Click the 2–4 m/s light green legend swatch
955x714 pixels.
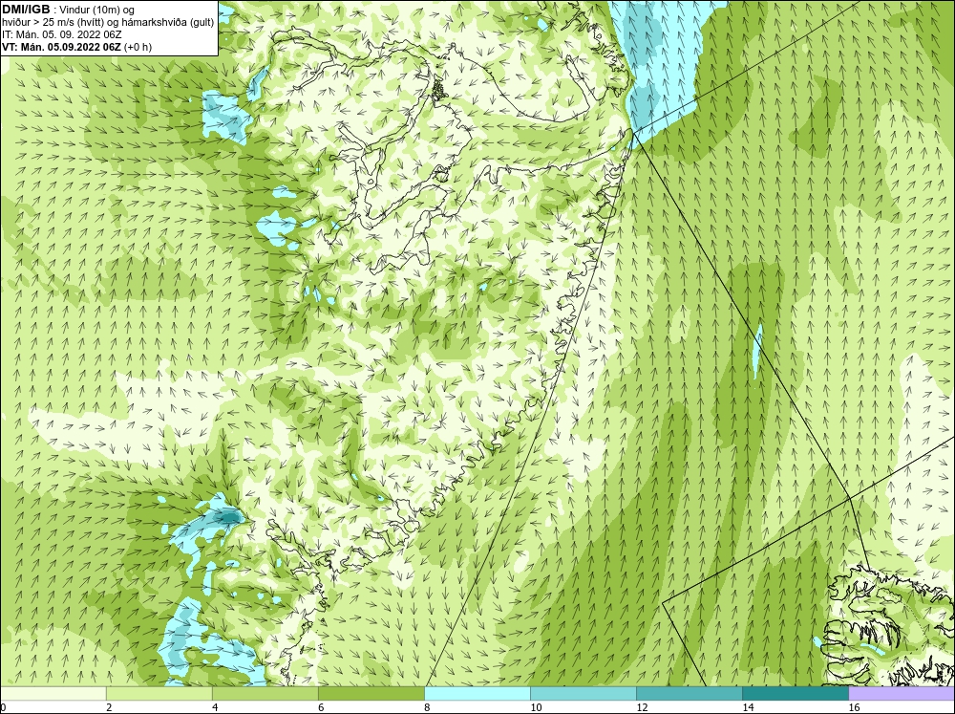pos(159,693)
